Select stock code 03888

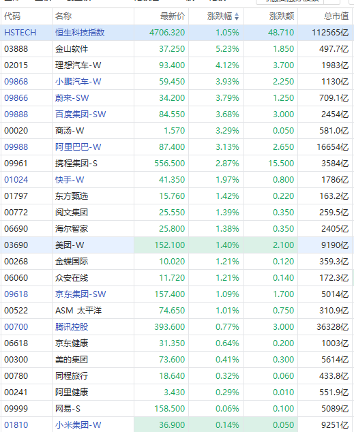pos(16,49)
